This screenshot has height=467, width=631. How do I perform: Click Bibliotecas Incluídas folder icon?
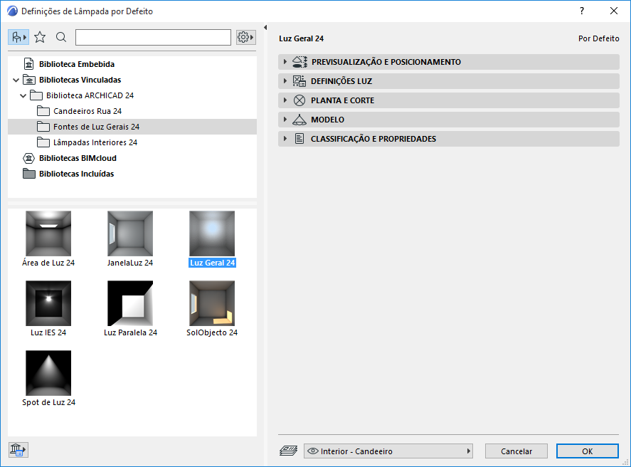click(29, 174)
